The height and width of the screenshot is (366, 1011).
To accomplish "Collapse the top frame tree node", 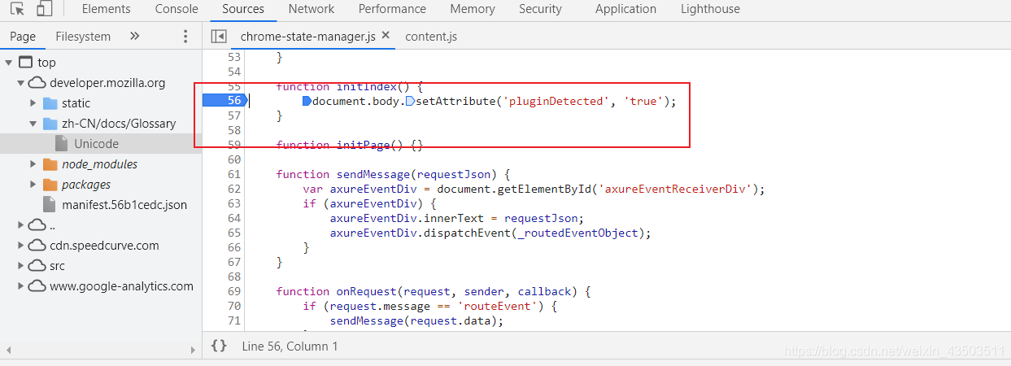I will pos(9,63).
